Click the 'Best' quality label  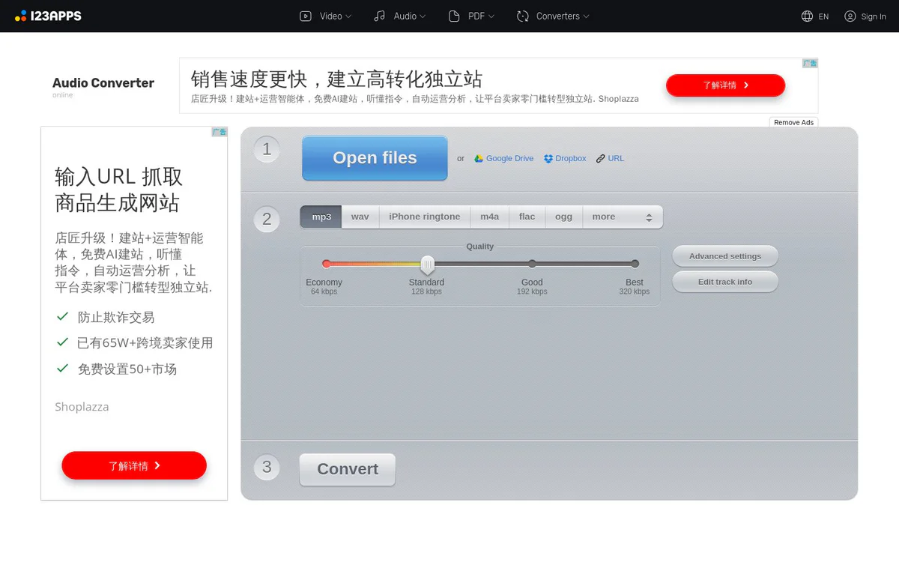click(635, 282)
